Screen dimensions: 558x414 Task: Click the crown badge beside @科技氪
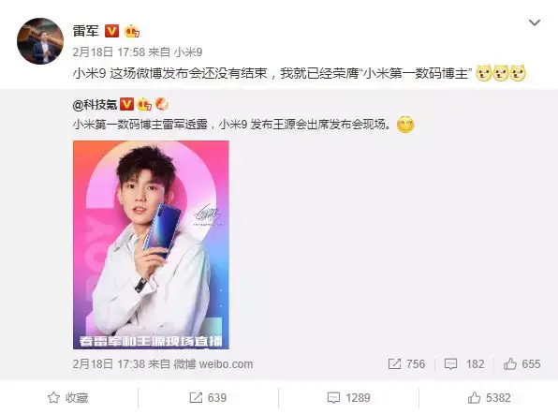coord(144,104)
